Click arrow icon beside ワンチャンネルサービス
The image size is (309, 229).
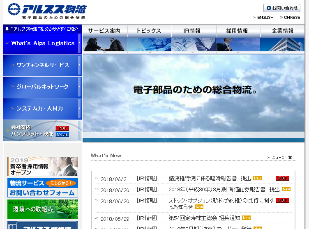pyautogui.click(x=13, y=65)
